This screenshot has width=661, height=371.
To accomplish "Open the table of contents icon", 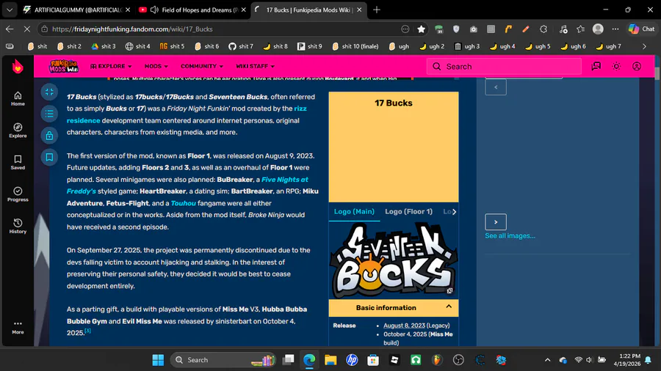I will (x=49, y=114).
